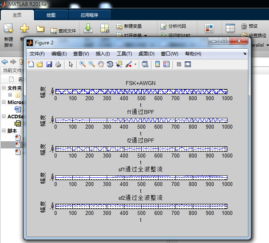This screenshot has height=243, width=269.
Task: Open the 编辑(E) menu in Figure 2
Action: point(59,54)
